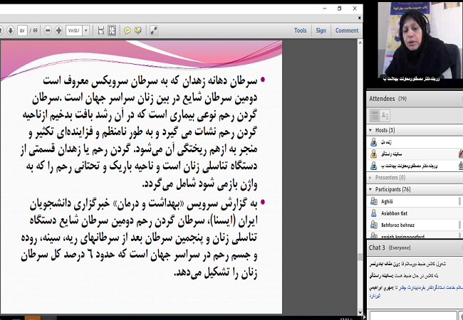
Task: Expand the Presenters (0) group
Action: (370, 177)
